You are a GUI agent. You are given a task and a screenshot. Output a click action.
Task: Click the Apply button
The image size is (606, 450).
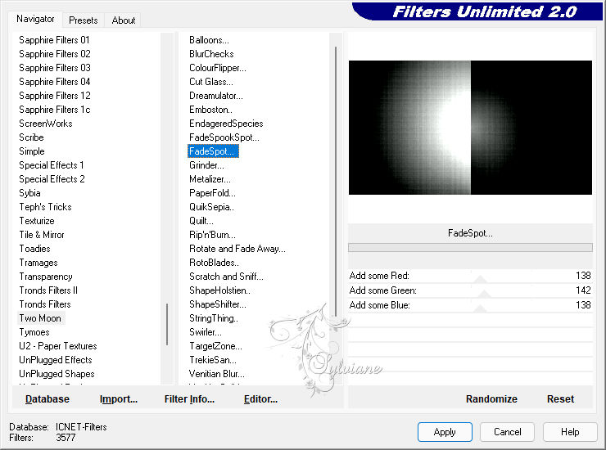coord(445,432)
